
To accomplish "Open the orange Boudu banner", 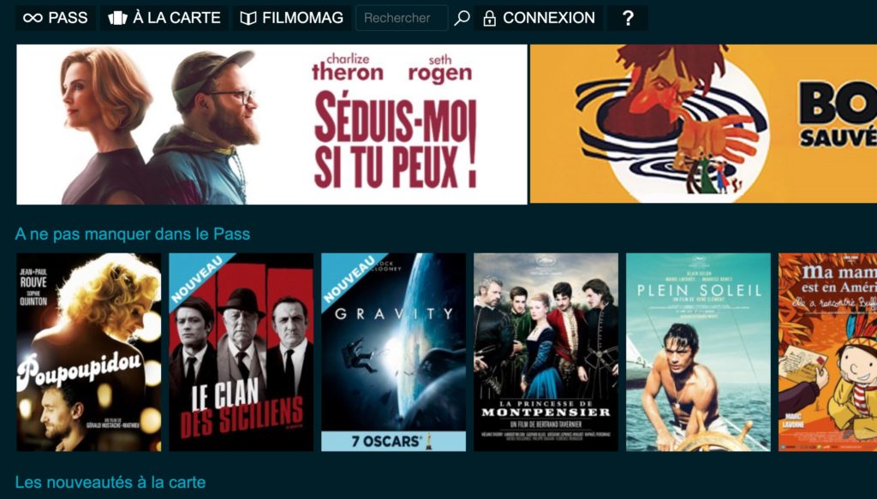I will tap(704, 124).
